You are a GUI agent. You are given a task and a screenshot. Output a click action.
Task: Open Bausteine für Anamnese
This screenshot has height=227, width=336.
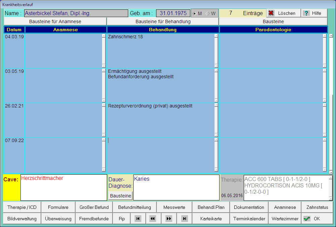(x=55, y=21)
